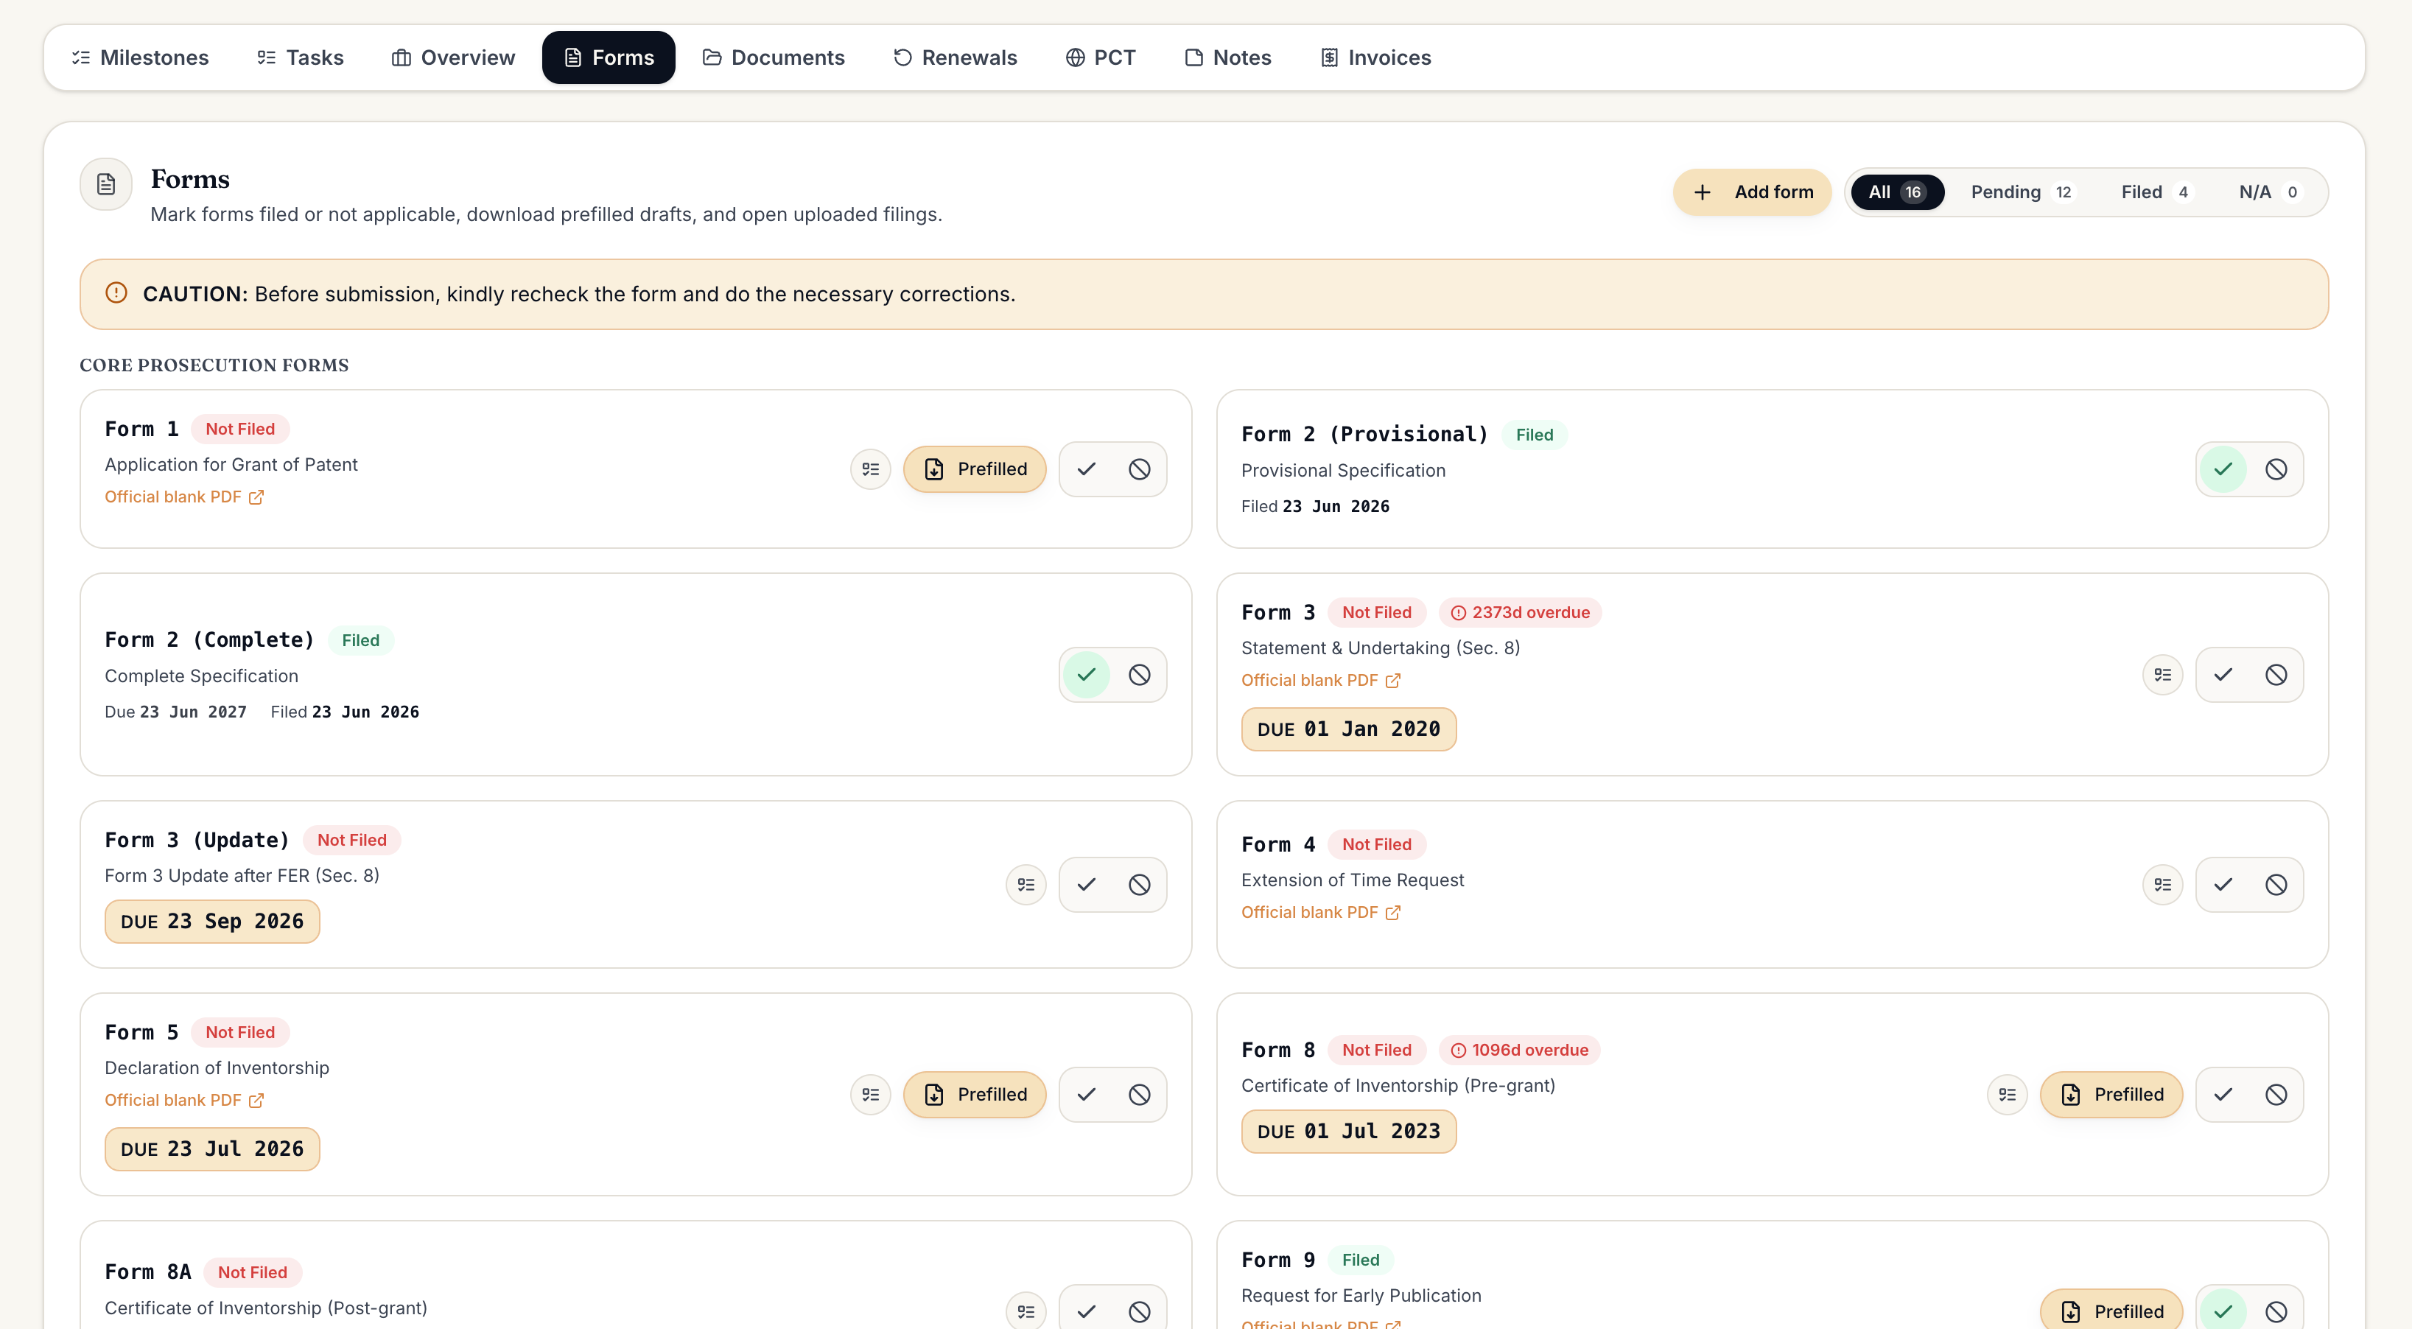The width and height of the screenshot is (2412, 1329).
Task: Click the Forms section document icon
Action: click(x=106, y=183)
